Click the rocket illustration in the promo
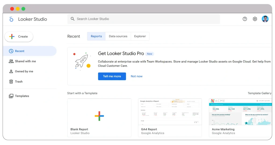275x145 pixels. (x=82, y=61)
